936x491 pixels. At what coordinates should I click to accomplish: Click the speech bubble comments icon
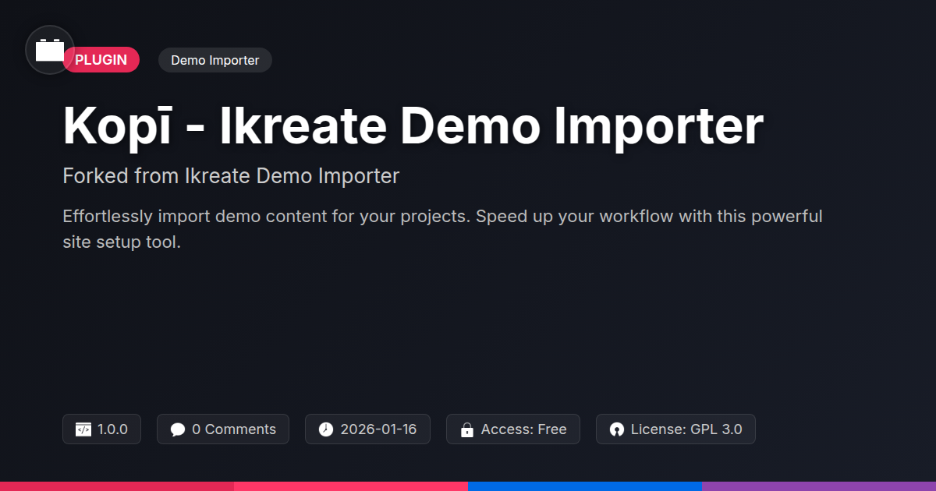(178, 429)
